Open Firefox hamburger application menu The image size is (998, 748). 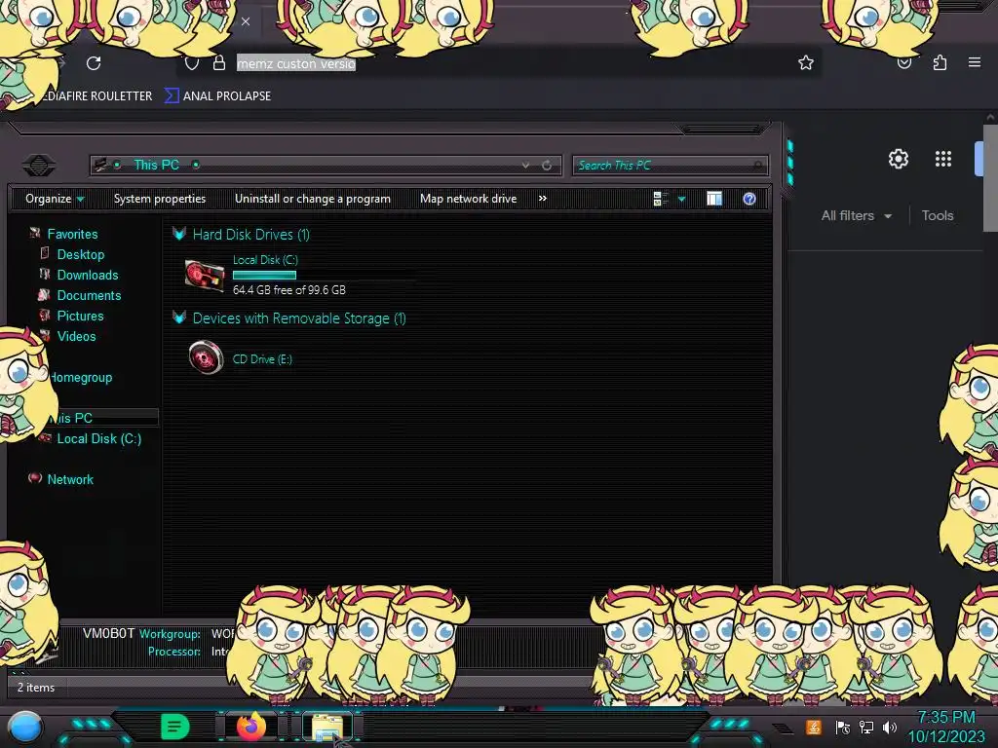click(975, 62)
